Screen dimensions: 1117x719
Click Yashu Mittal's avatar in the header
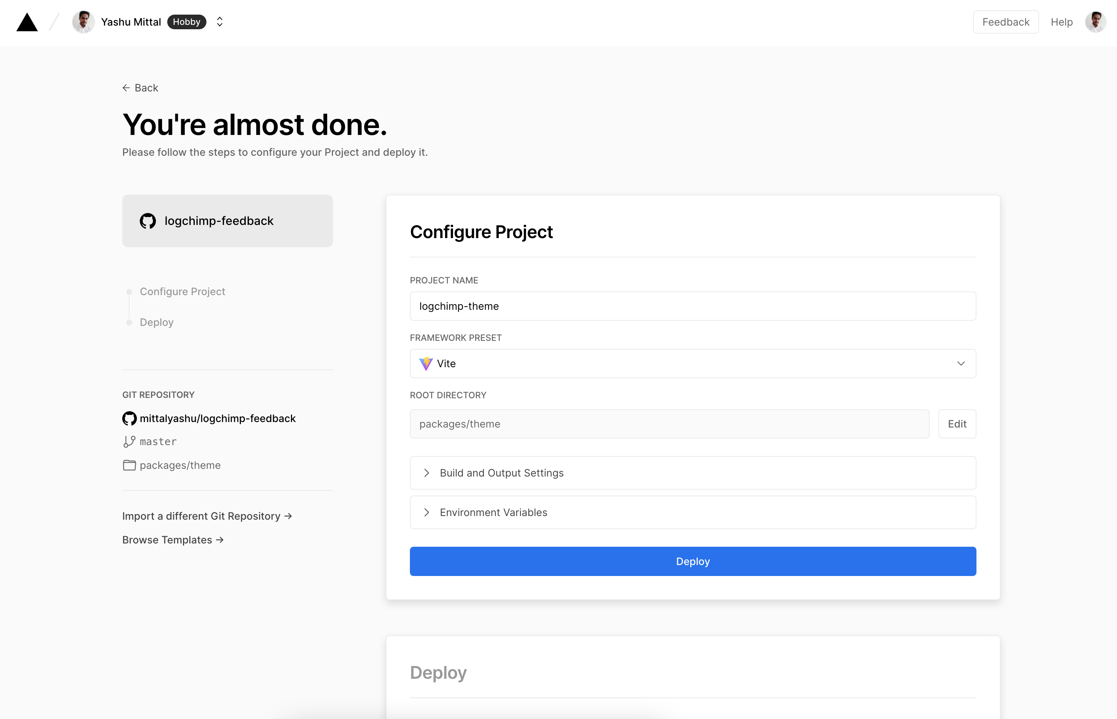click(83, 22)
